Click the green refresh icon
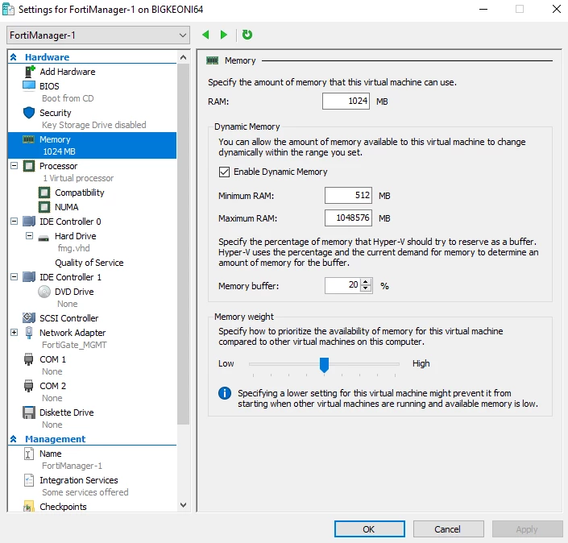Screen dimensions: 568x543 point(247,35)
